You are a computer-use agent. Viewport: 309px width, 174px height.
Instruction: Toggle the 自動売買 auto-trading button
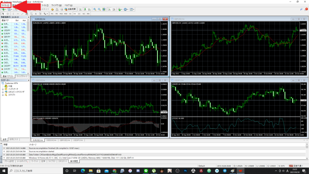click(70, 9)
